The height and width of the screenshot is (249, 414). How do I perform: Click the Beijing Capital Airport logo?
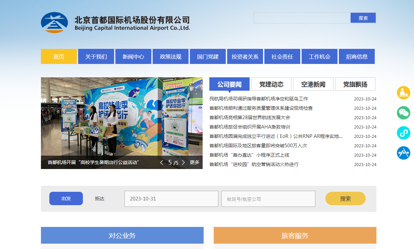[x=54, y=23]
